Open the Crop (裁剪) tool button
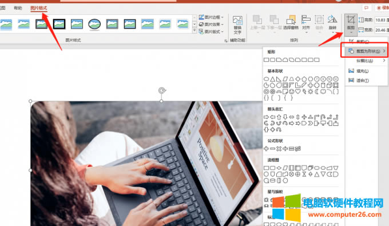This screenshot has width=389, height=226. pos(351,24)
